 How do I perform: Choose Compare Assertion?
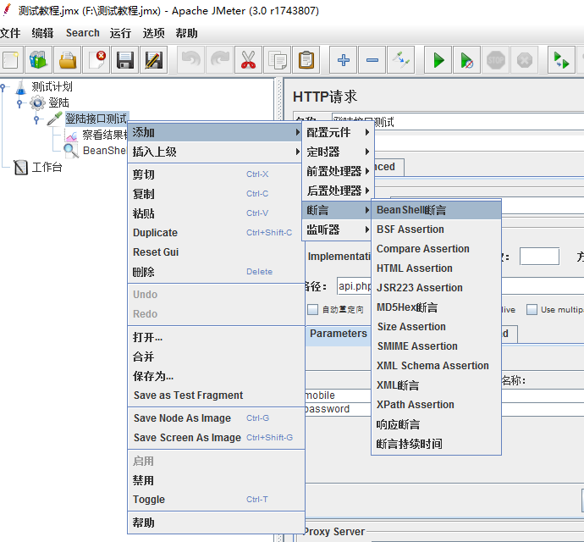pos(436,249)
